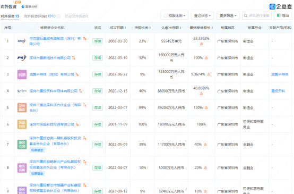The image size is (294, 194).
Task: Click the beneficiary icon under 23.3362%
Action: 201,44
